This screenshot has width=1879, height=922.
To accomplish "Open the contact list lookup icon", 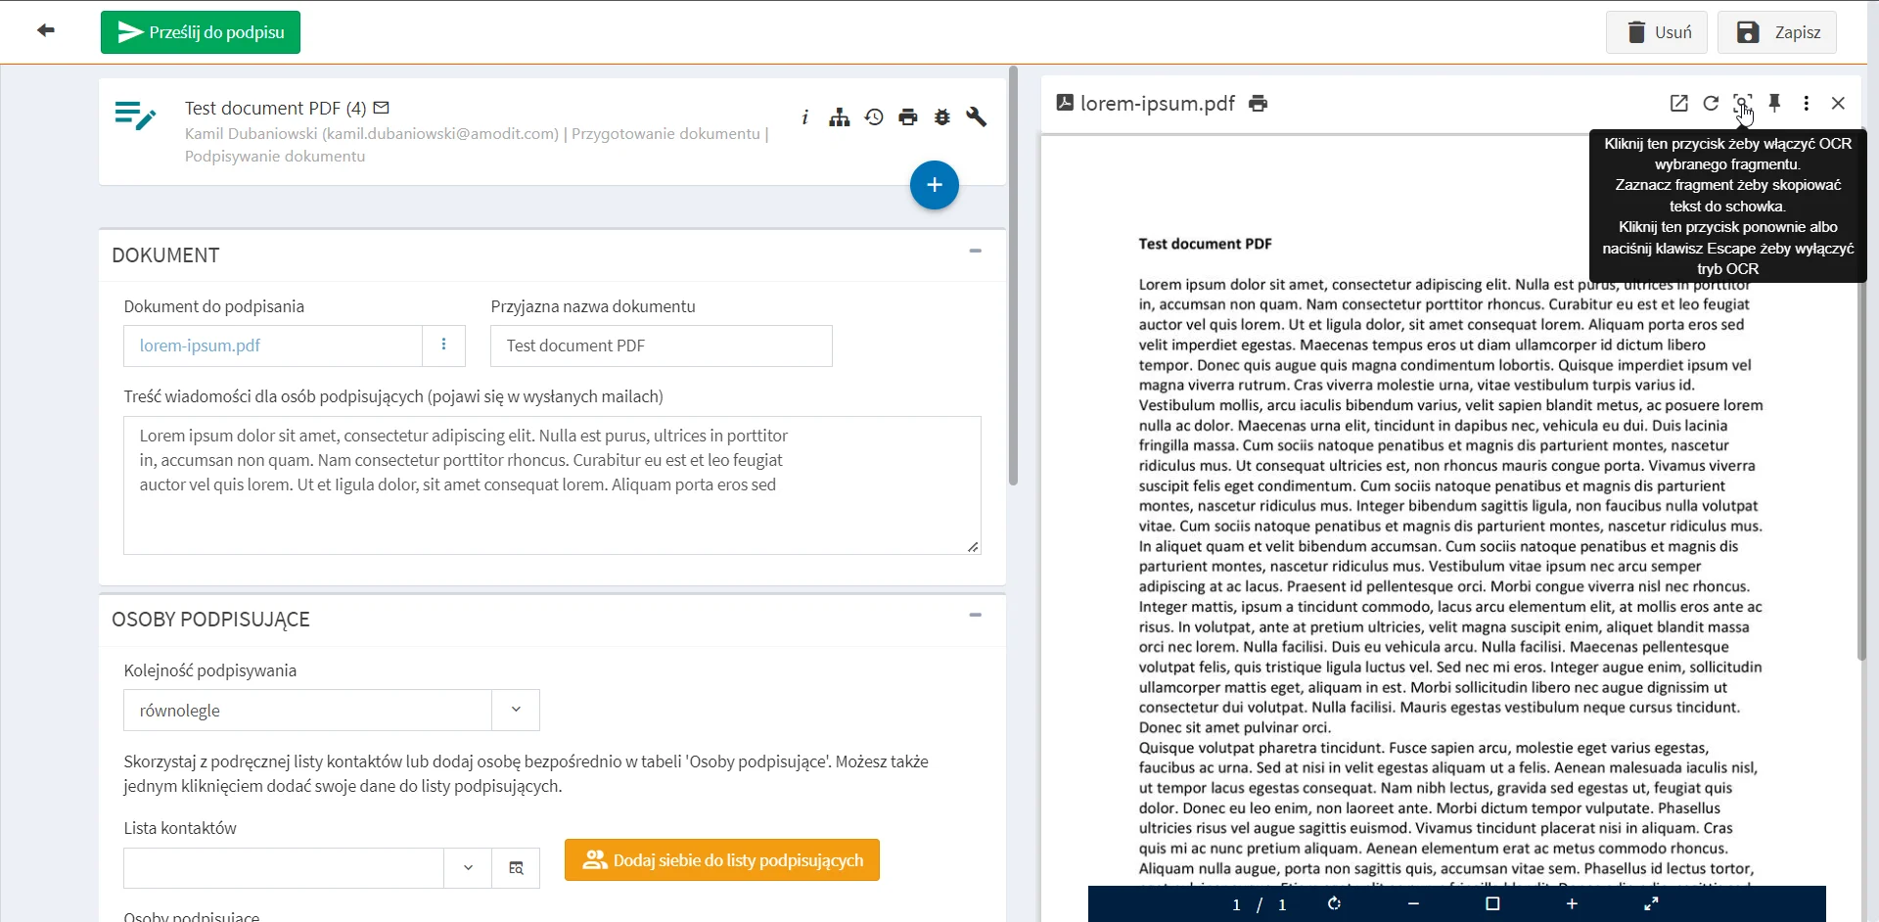I will pos(516,868).
